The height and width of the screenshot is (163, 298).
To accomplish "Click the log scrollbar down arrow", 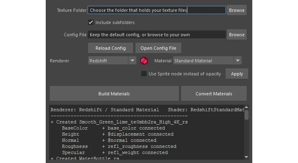I will point(246,157).
